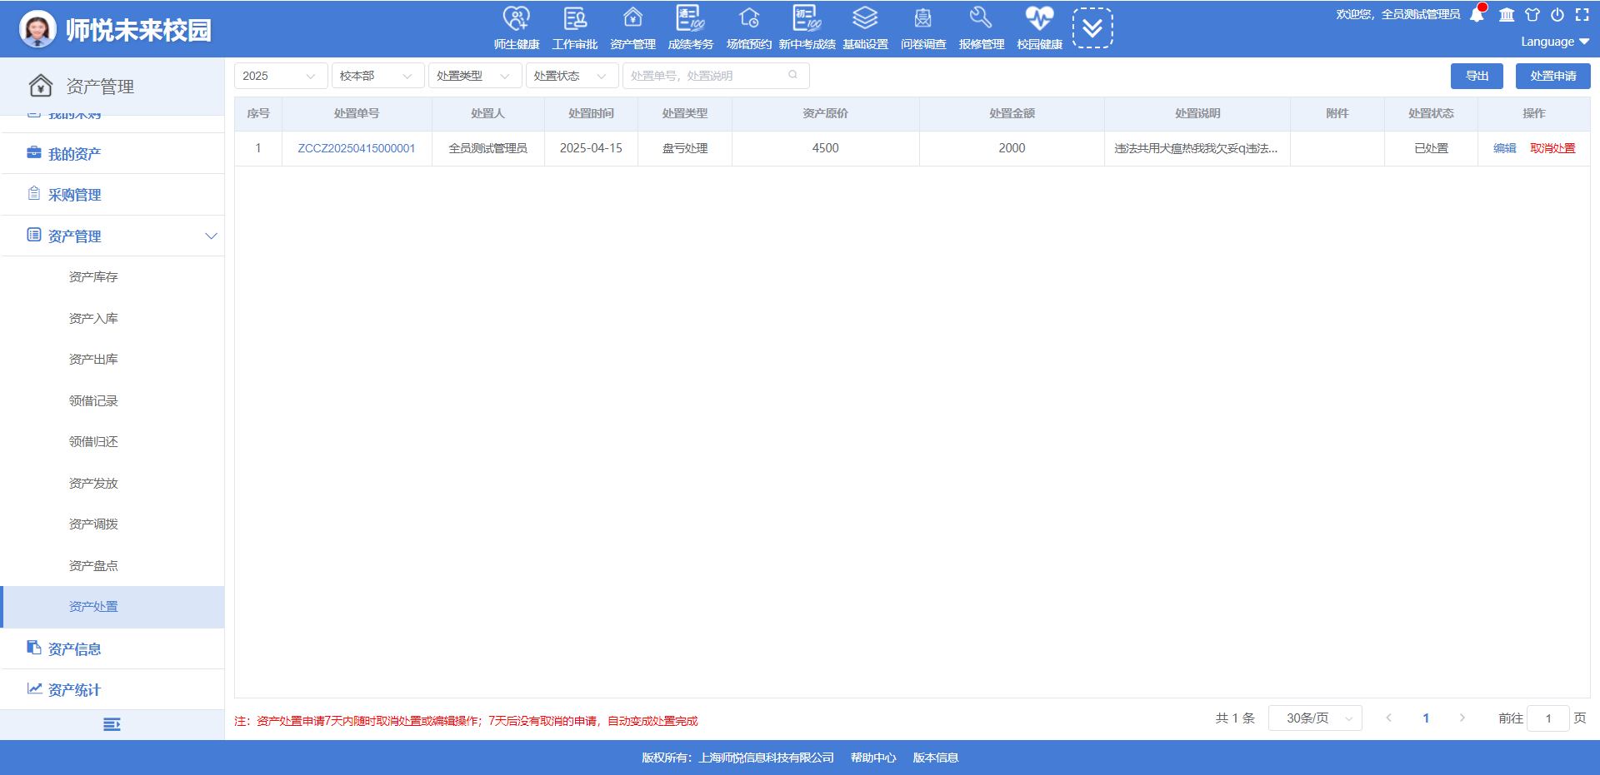This screenshot has height=775, width=1600.
Task: Click 取消处置 link in the table row
Action: tap(1552, 148)
